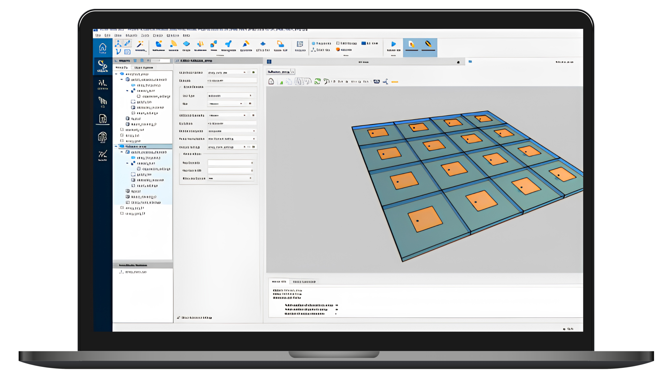Click the boxed document icon in sidebar
This screenshot has width=671, height=377.
[103, 119]
